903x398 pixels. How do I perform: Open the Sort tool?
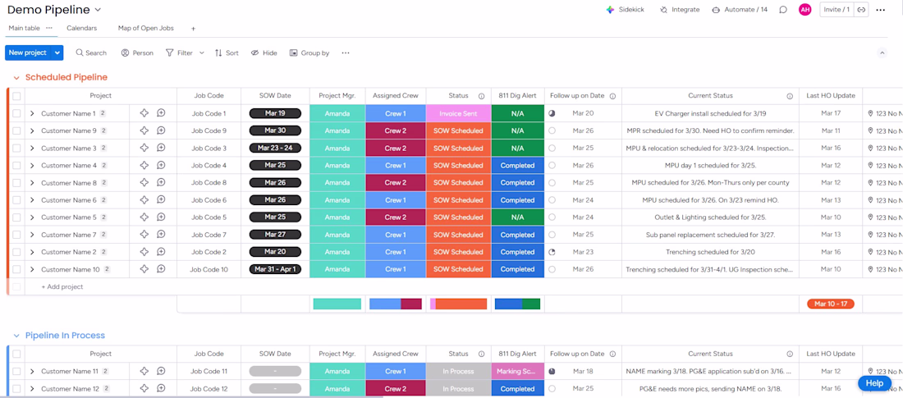(x=227, y=53)
